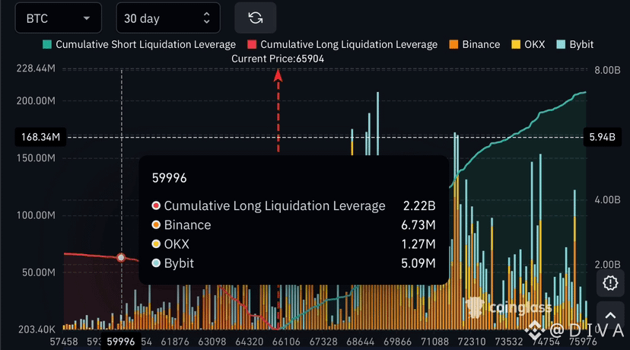Image resolution: width=630 pixels, height=350 pixels.
Task: Click the 72310 x-axis price label
Action: coord(472,342)
